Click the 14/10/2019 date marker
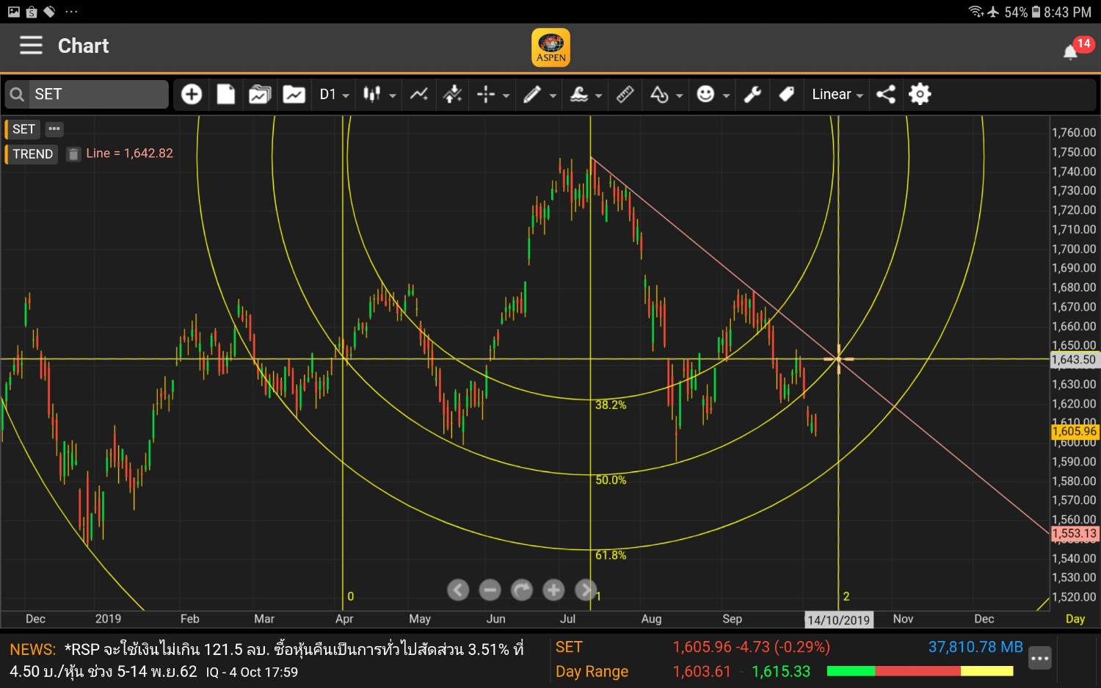 click(838, 620)
